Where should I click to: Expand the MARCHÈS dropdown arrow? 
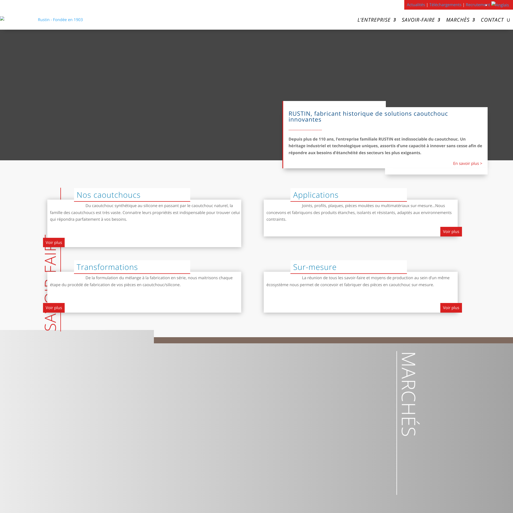(473, 20)
